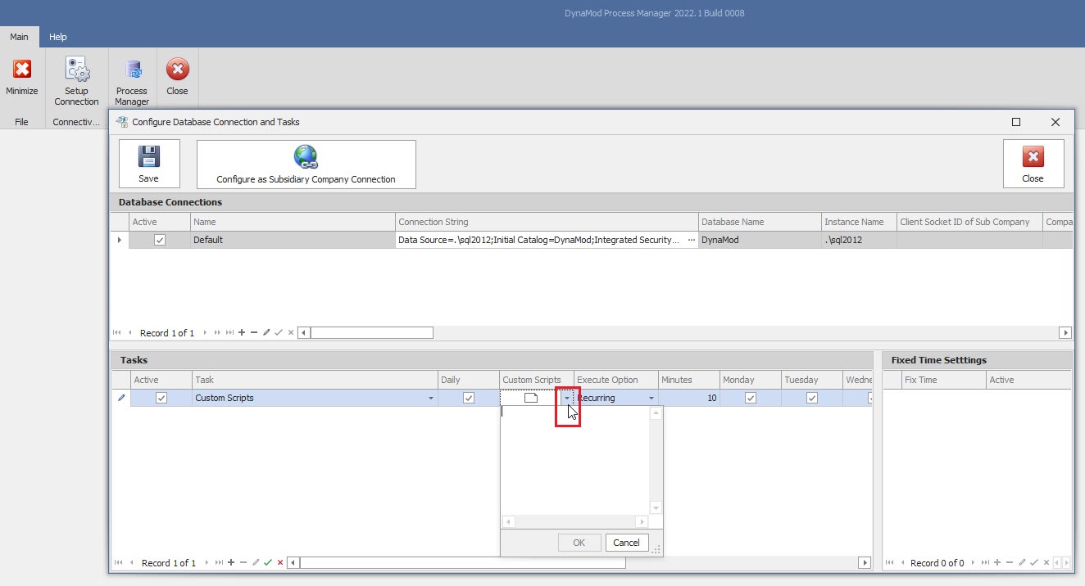Viewport: 1085px width, 586px height.
Task: Edit record pencil in Database Connections navigator
Action: (x=266, y=333)
